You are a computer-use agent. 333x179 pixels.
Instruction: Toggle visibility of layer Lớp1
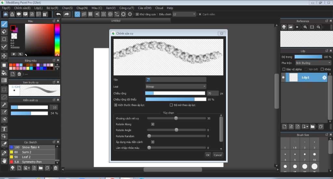click(283, 78)
